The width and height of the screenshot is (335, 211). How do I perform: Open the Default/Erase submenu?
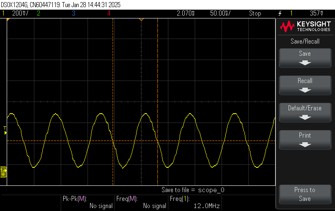click(305, 112)
